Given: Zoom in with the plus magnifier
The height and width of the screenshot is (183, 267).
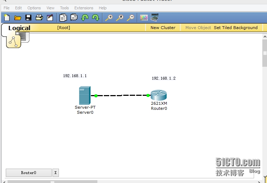Looking at the screenshot, I should 109,18.
